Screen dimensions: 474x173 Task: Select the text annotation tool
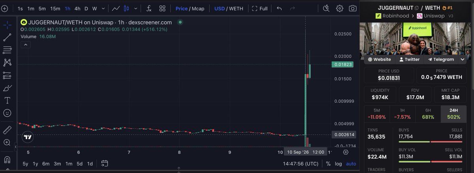(x=7, y=100)
